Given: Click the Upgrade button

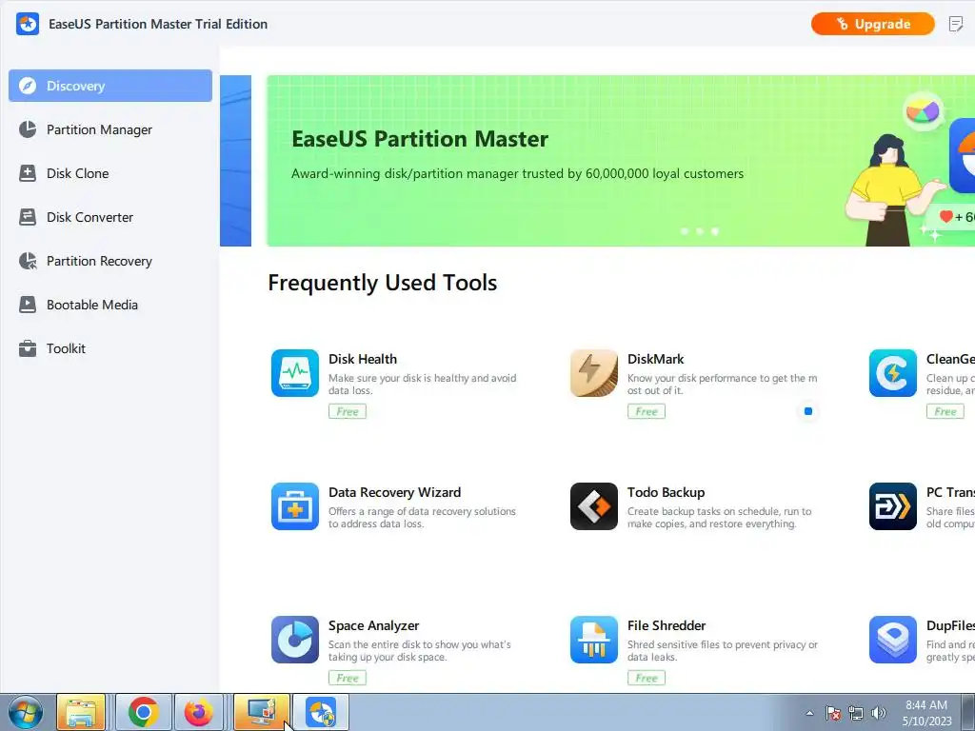Looking at the screenshot, I should click(x=872, y=24).
